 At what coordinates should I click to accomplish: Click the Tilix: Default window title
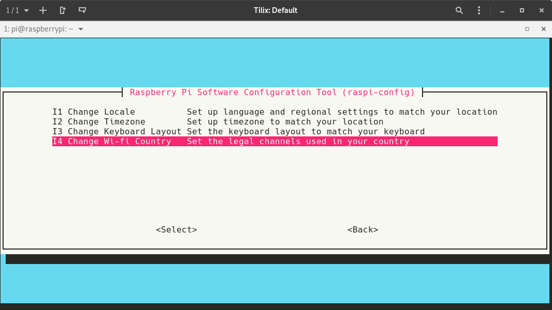point(274,10)
